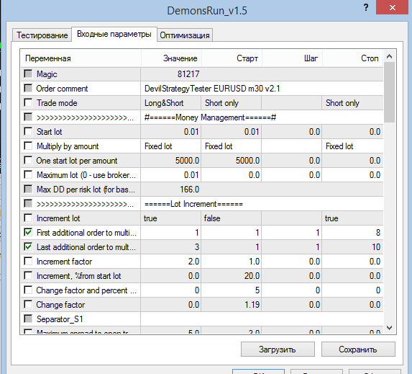This screenshot has width=412, height=374.
Task: Open Increment lot true value dropdown
Action: pos(171,218)
